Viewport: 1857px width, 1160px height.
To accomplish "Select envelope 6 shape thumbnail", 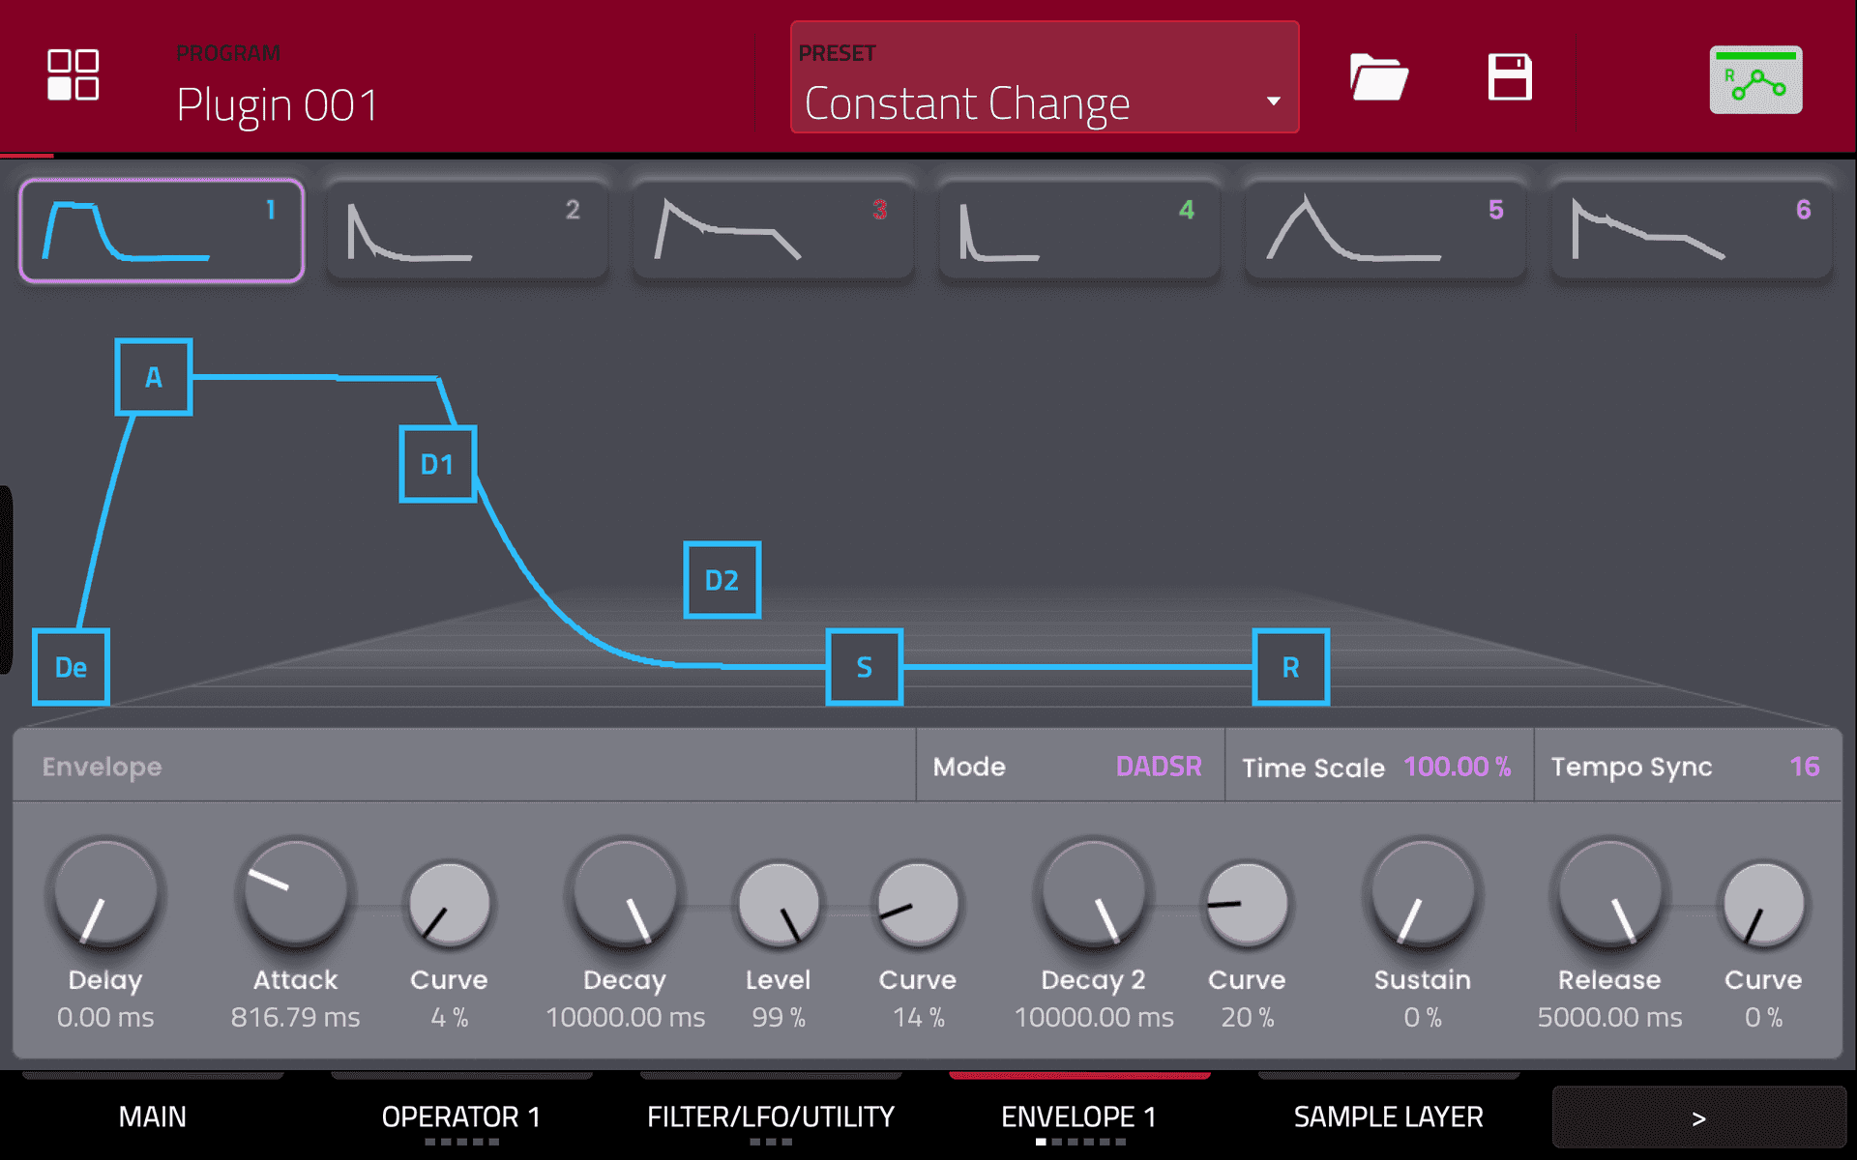I will 1692,230.
